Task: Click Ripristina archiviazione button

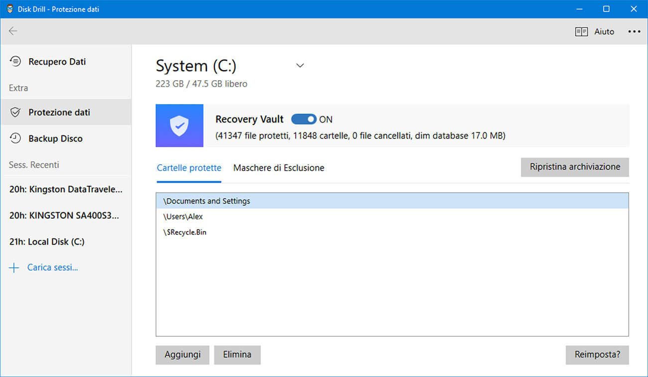Action: [x=575, y=167]
